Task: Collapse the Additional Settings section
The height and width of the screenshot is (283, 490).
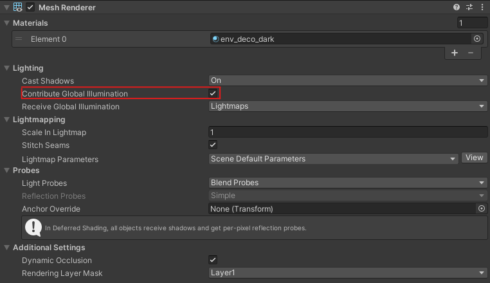Action: coord(6,248)
